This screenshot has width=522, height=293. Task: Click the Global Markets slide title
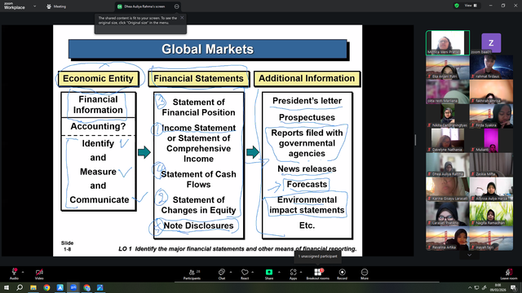[x=208, y=49]
